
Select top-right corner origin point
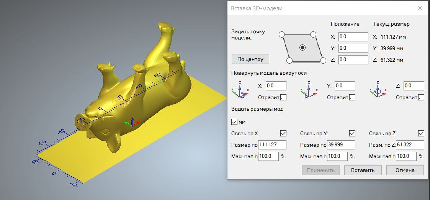(x=313, y=34)
